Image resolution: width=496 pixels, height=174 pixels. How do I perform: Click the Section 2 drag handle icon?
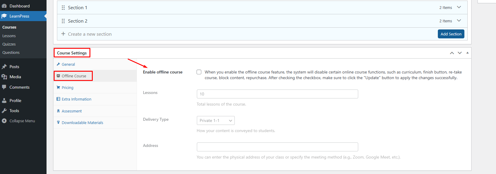[63, 21]
